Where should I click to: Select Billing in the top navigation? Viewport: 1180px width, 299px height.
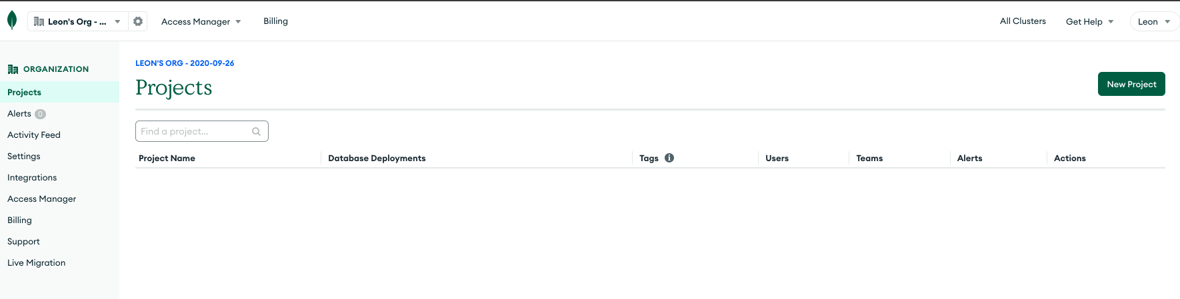275,21
